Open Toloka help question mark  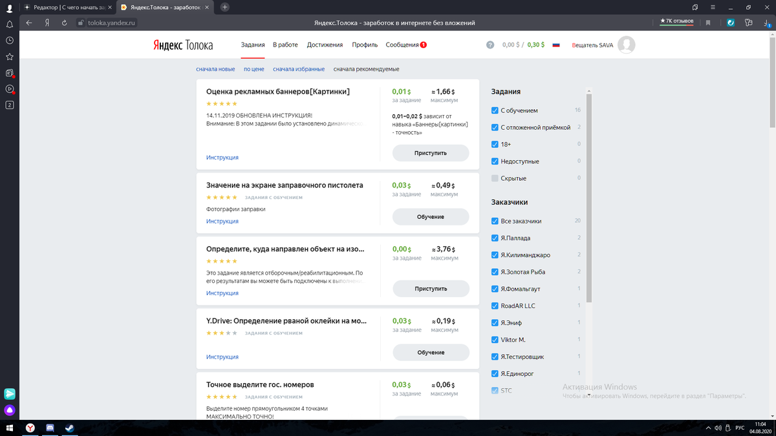click(490, 45)
